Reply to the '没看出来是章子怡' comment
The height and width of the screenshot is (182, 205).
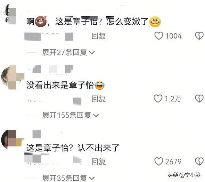[99, 99]
